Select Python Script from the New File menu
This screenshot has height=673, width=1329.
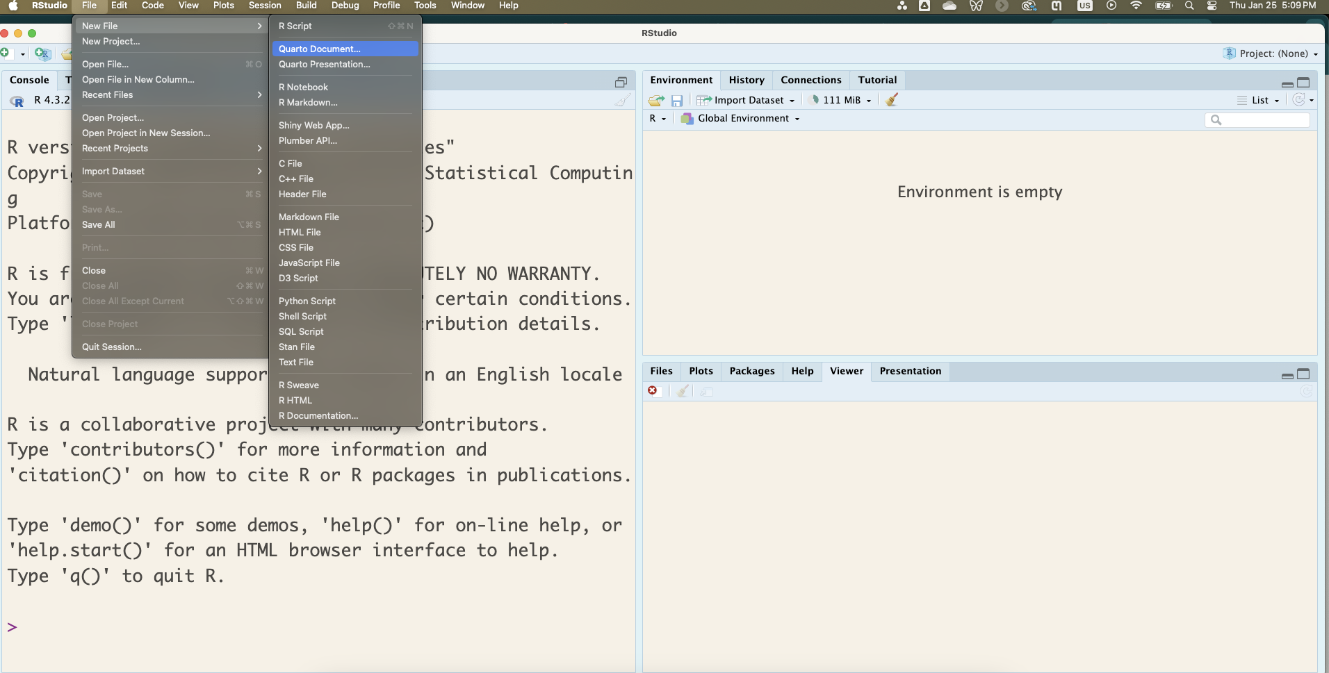307,301
